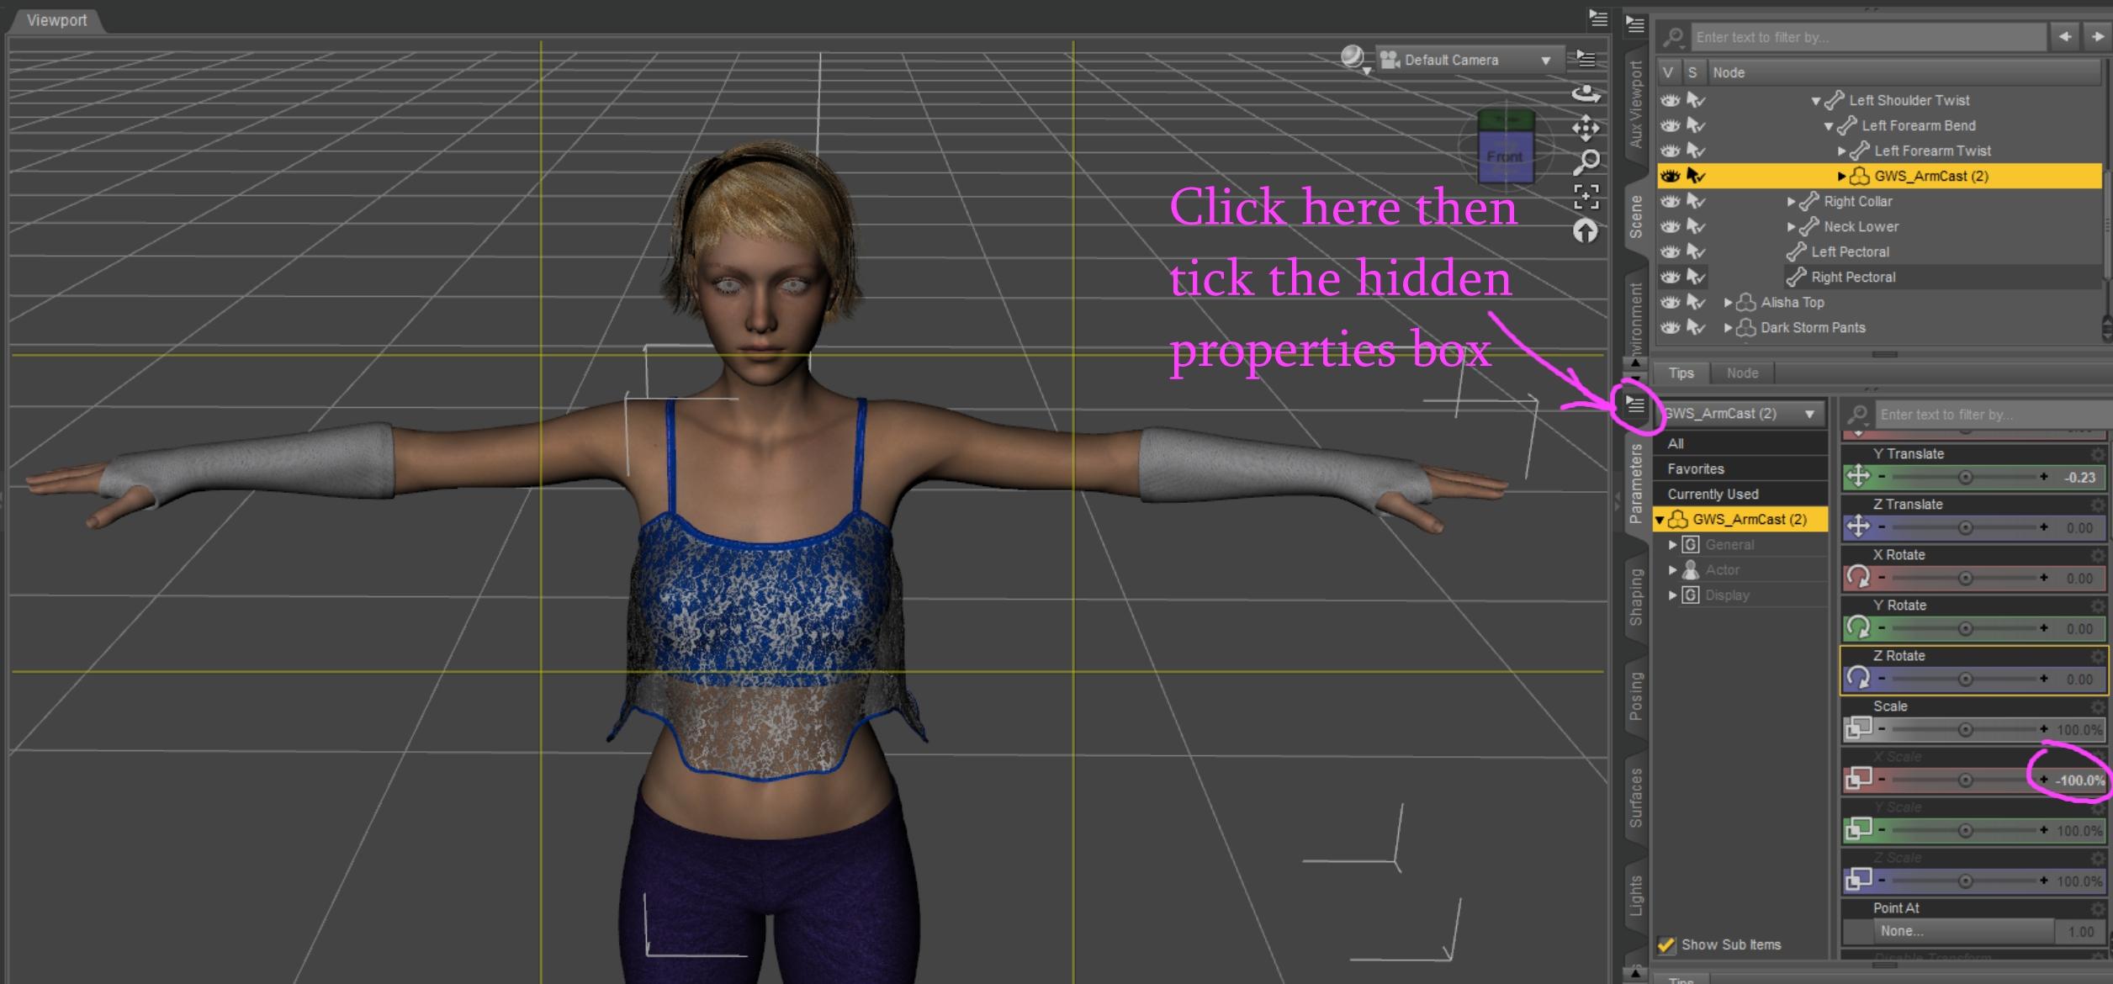Viewport: 2113px width, 984px height.
Task: Click the frame selection icon
Action: click(x=1586, y=197)
